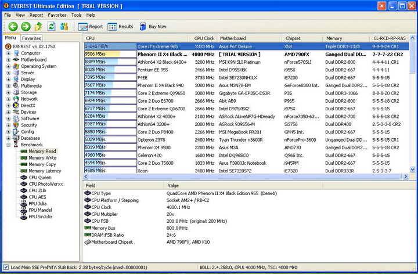The height and width of the screenshot is (274, 418).
Task: Expand the Motherboard tree node
Action: pyautogui.click(x=9, y=59)
